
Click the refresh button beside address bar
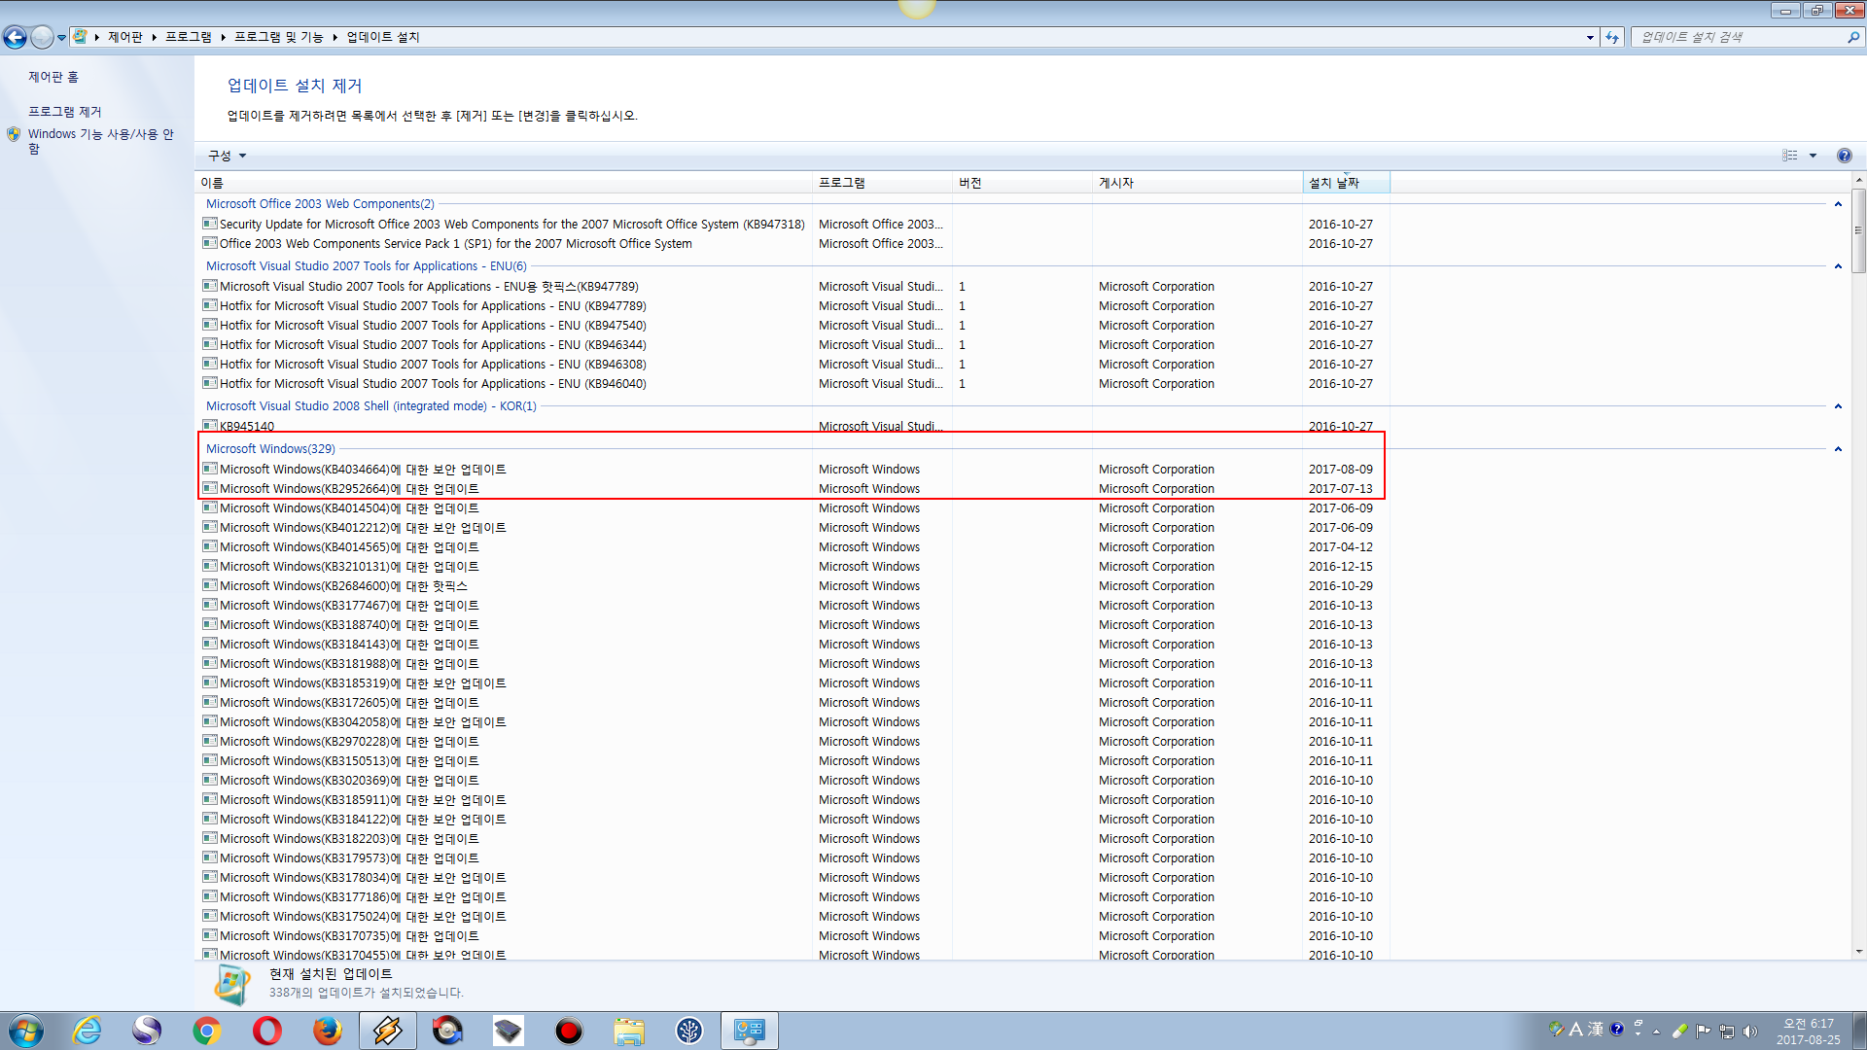click(1612, 37)
